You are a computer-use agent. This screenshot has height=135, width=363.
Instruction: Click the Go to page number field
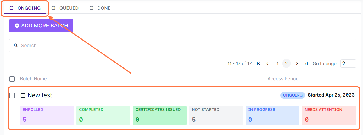pyautogui.click(x=348, y=64)
